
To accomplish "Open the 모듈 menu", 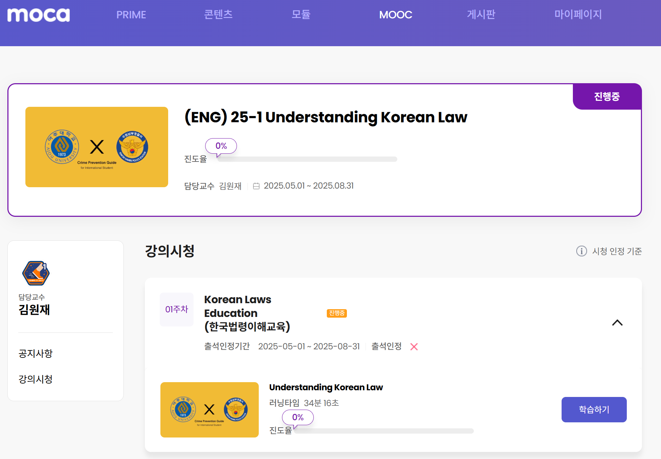I will click(301, 14).
